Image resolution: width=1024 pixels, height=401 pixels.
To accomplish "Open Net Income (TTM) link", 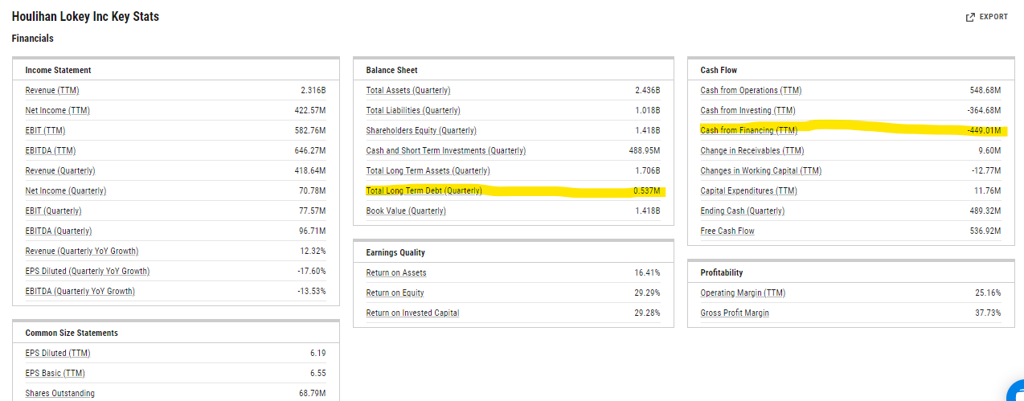I will coord(57,110).
